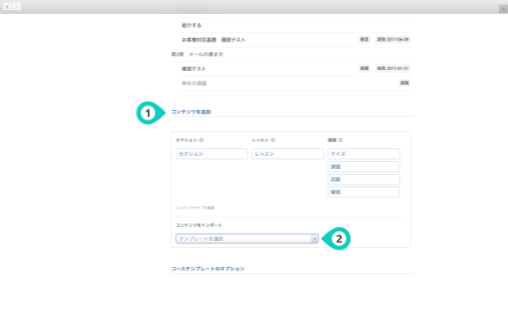Click help icon next to レッスン label
Screen dimensions: 508x318
(273, 140)
